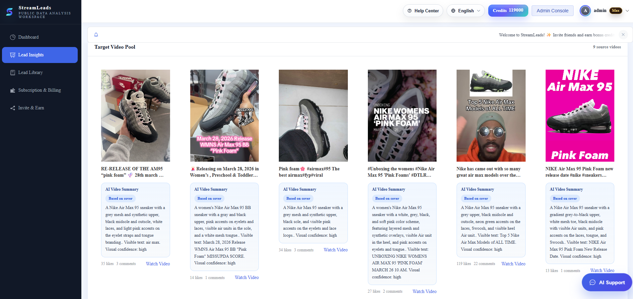
Task: Click '14 likes' under Releasing on March 28 card
Action: click(196, 278)
